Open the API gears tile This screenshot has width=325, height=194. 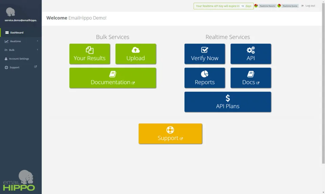tap(251, 54)
